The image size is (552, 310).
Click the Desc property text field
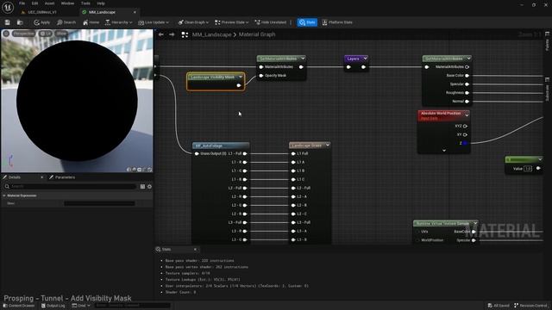[x=99, y=203]
